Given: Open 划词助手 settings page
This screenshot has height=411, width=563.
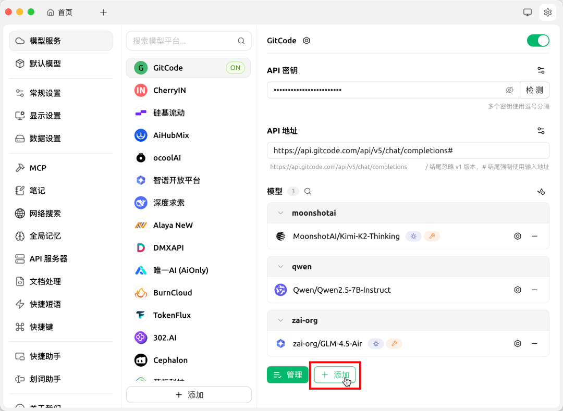Looking at the screenshot, I should 60,379.
